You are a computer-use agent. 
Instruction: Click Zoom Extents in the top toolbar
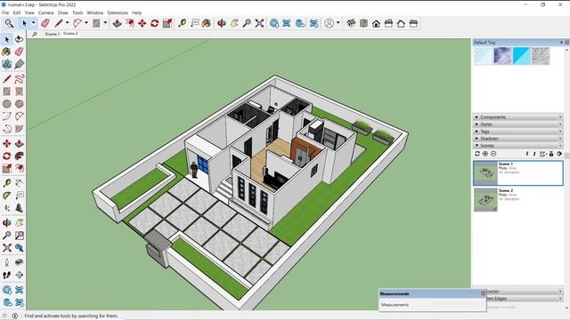(x=259, y=24)
